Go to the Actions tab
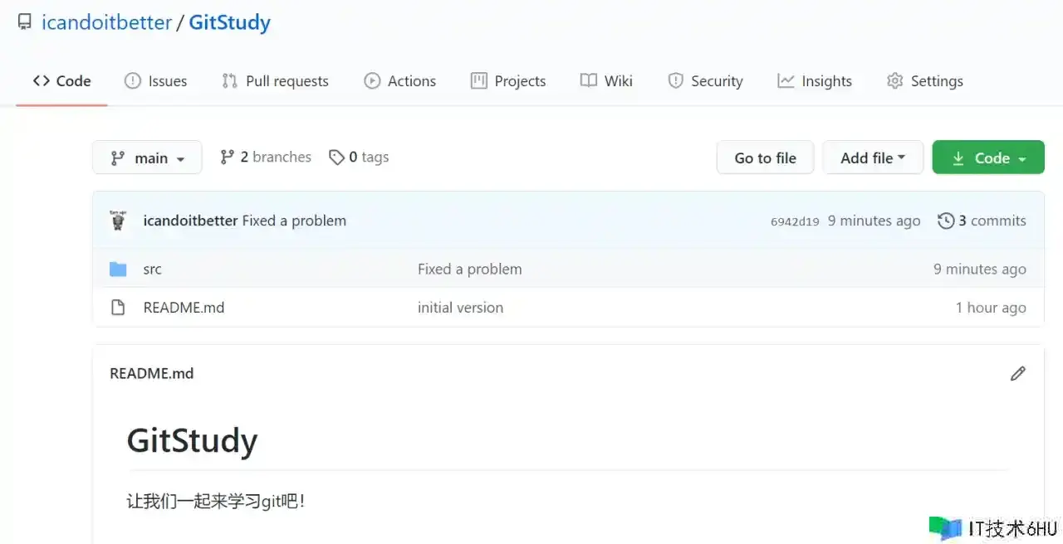The image size is (1063, 544). (399, 80)
